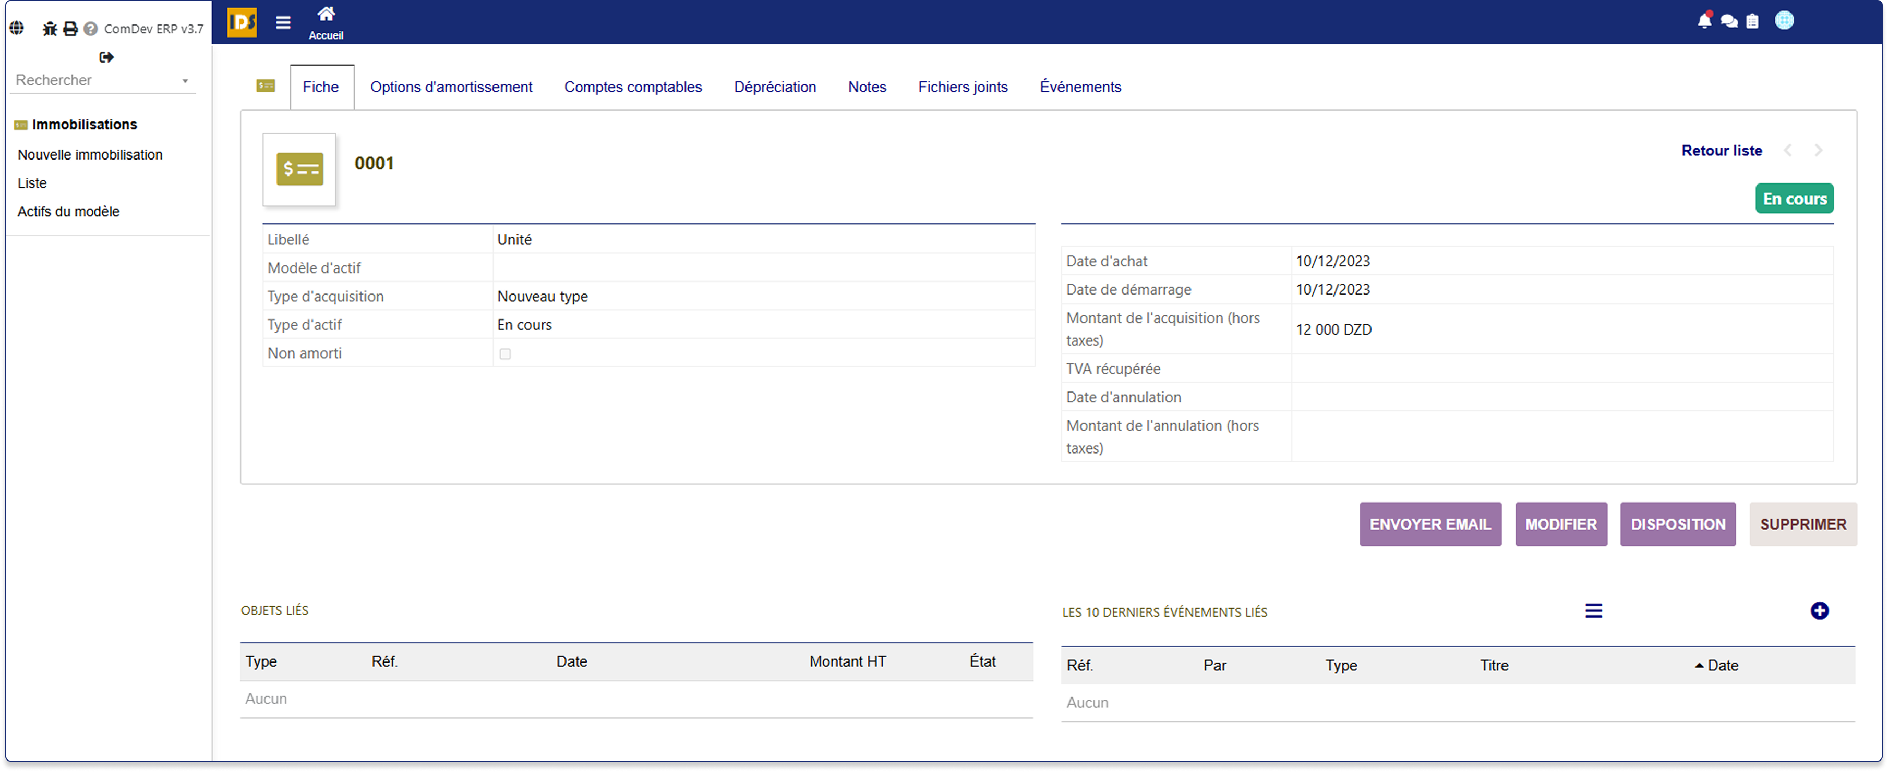Open Nouvelle immobilisation in the sidebar
Image resolution: width=1888 pixels, height=772 pixels.
point(90,154)
